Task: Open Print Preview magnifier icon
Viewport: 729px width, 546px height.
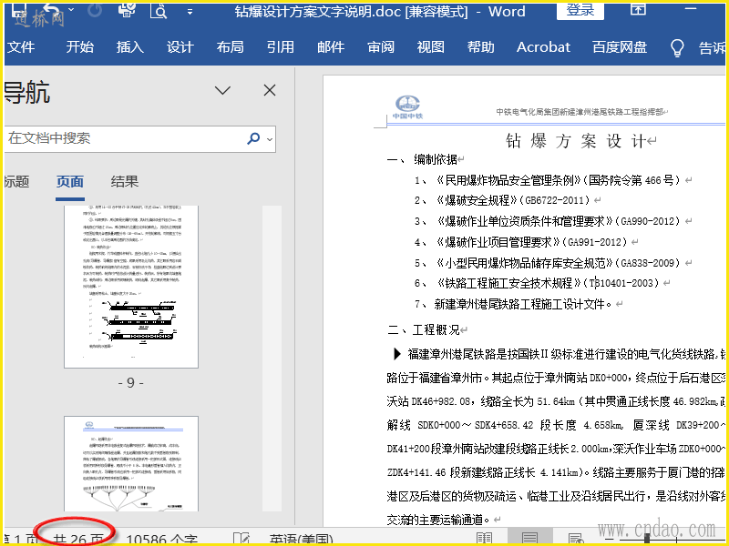Action: (158, 10)
